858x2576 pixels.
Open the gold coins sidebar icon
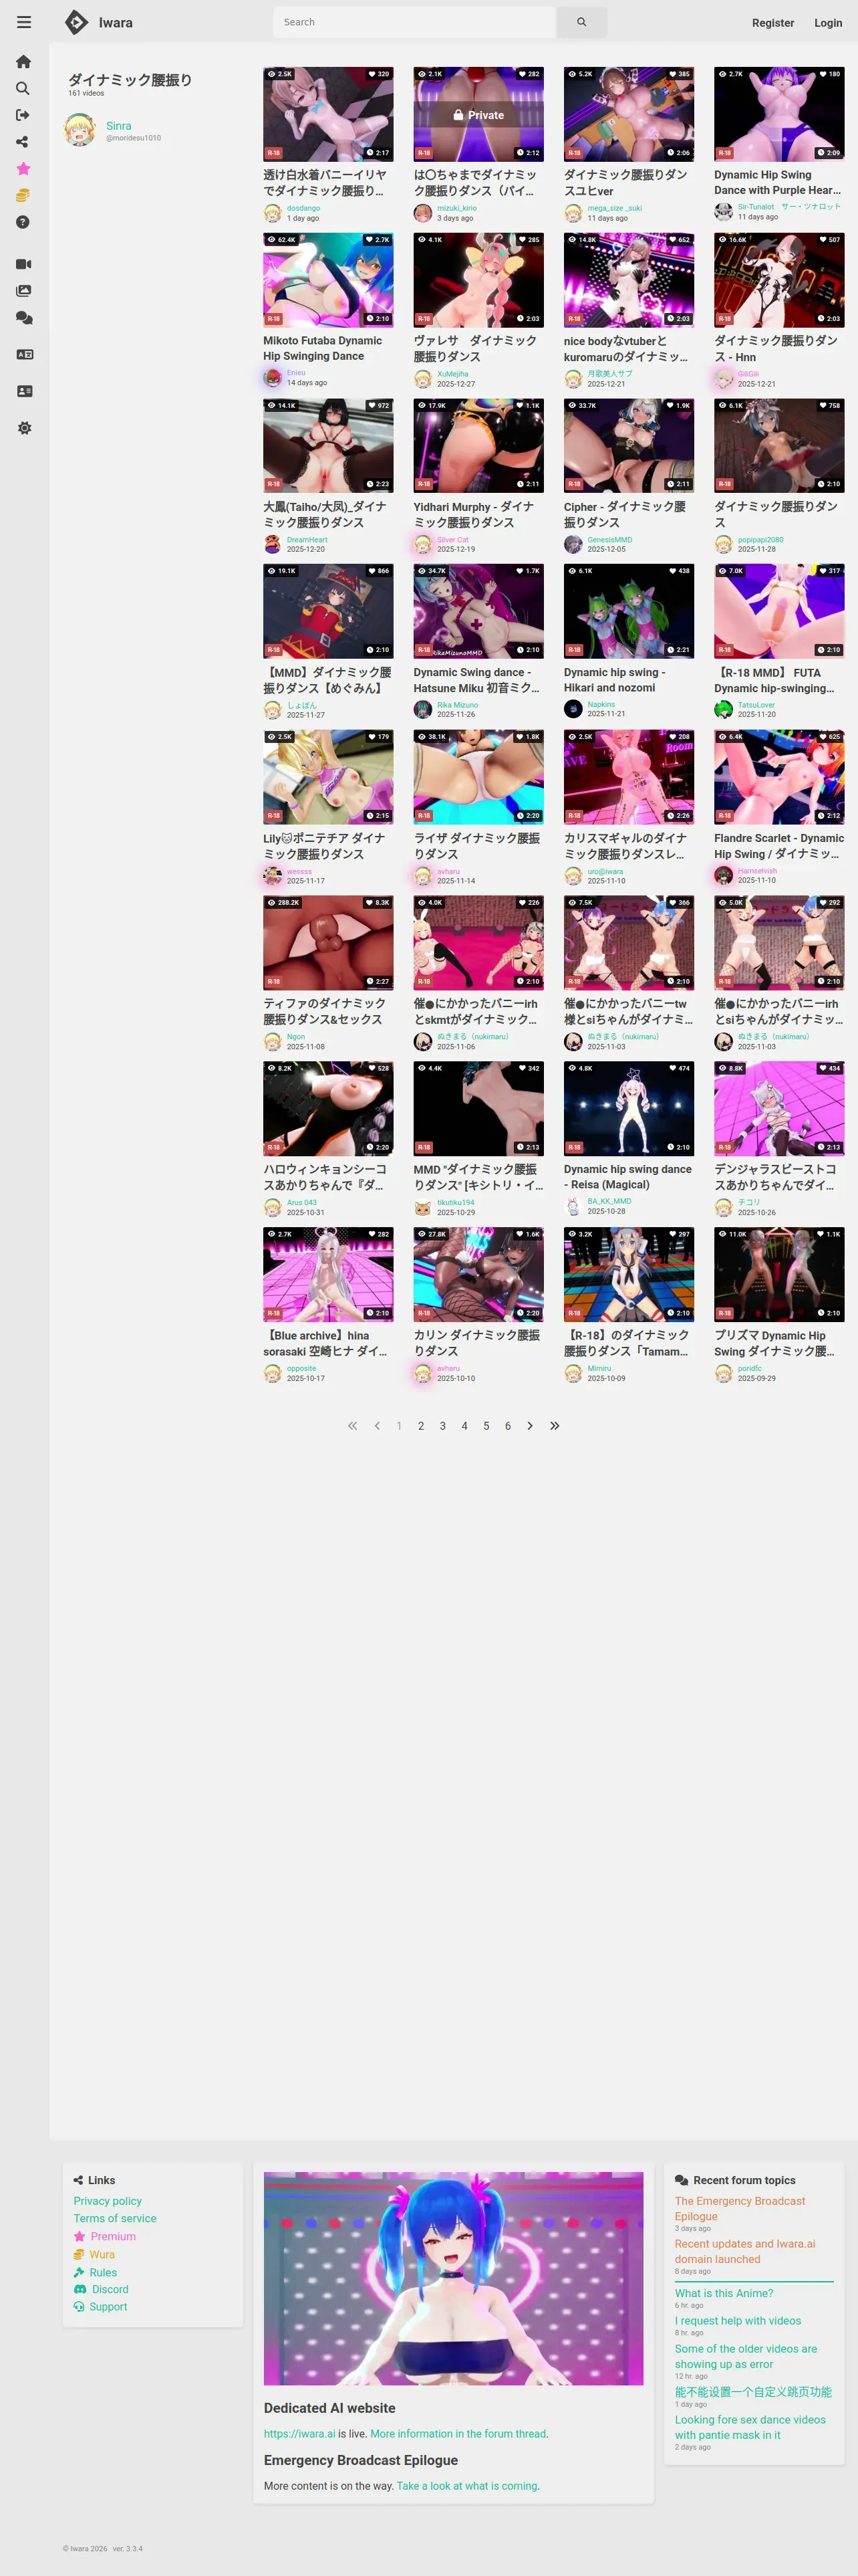[x=23, y=196]
